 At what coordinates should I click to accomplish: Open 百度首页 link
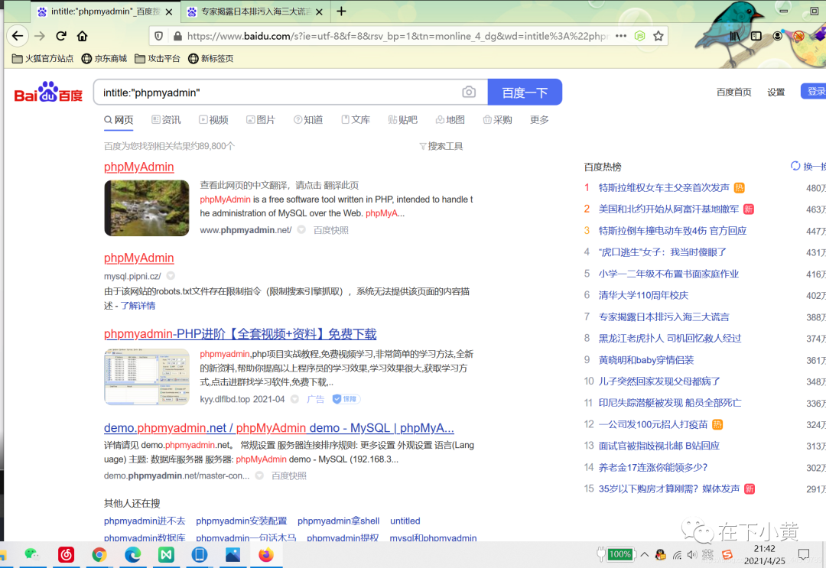click(x=733, y=93)
